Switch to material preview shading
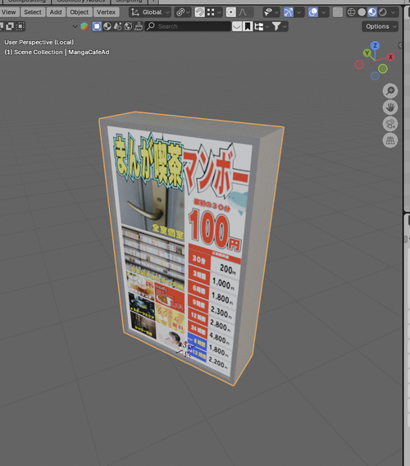The height and width of the screenshot is (466, 410). coord(372,12)
